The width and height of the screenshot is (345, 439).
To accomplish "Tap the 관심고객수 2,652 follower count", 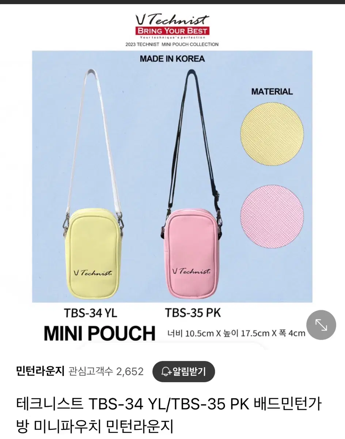I will pos(106,372).
